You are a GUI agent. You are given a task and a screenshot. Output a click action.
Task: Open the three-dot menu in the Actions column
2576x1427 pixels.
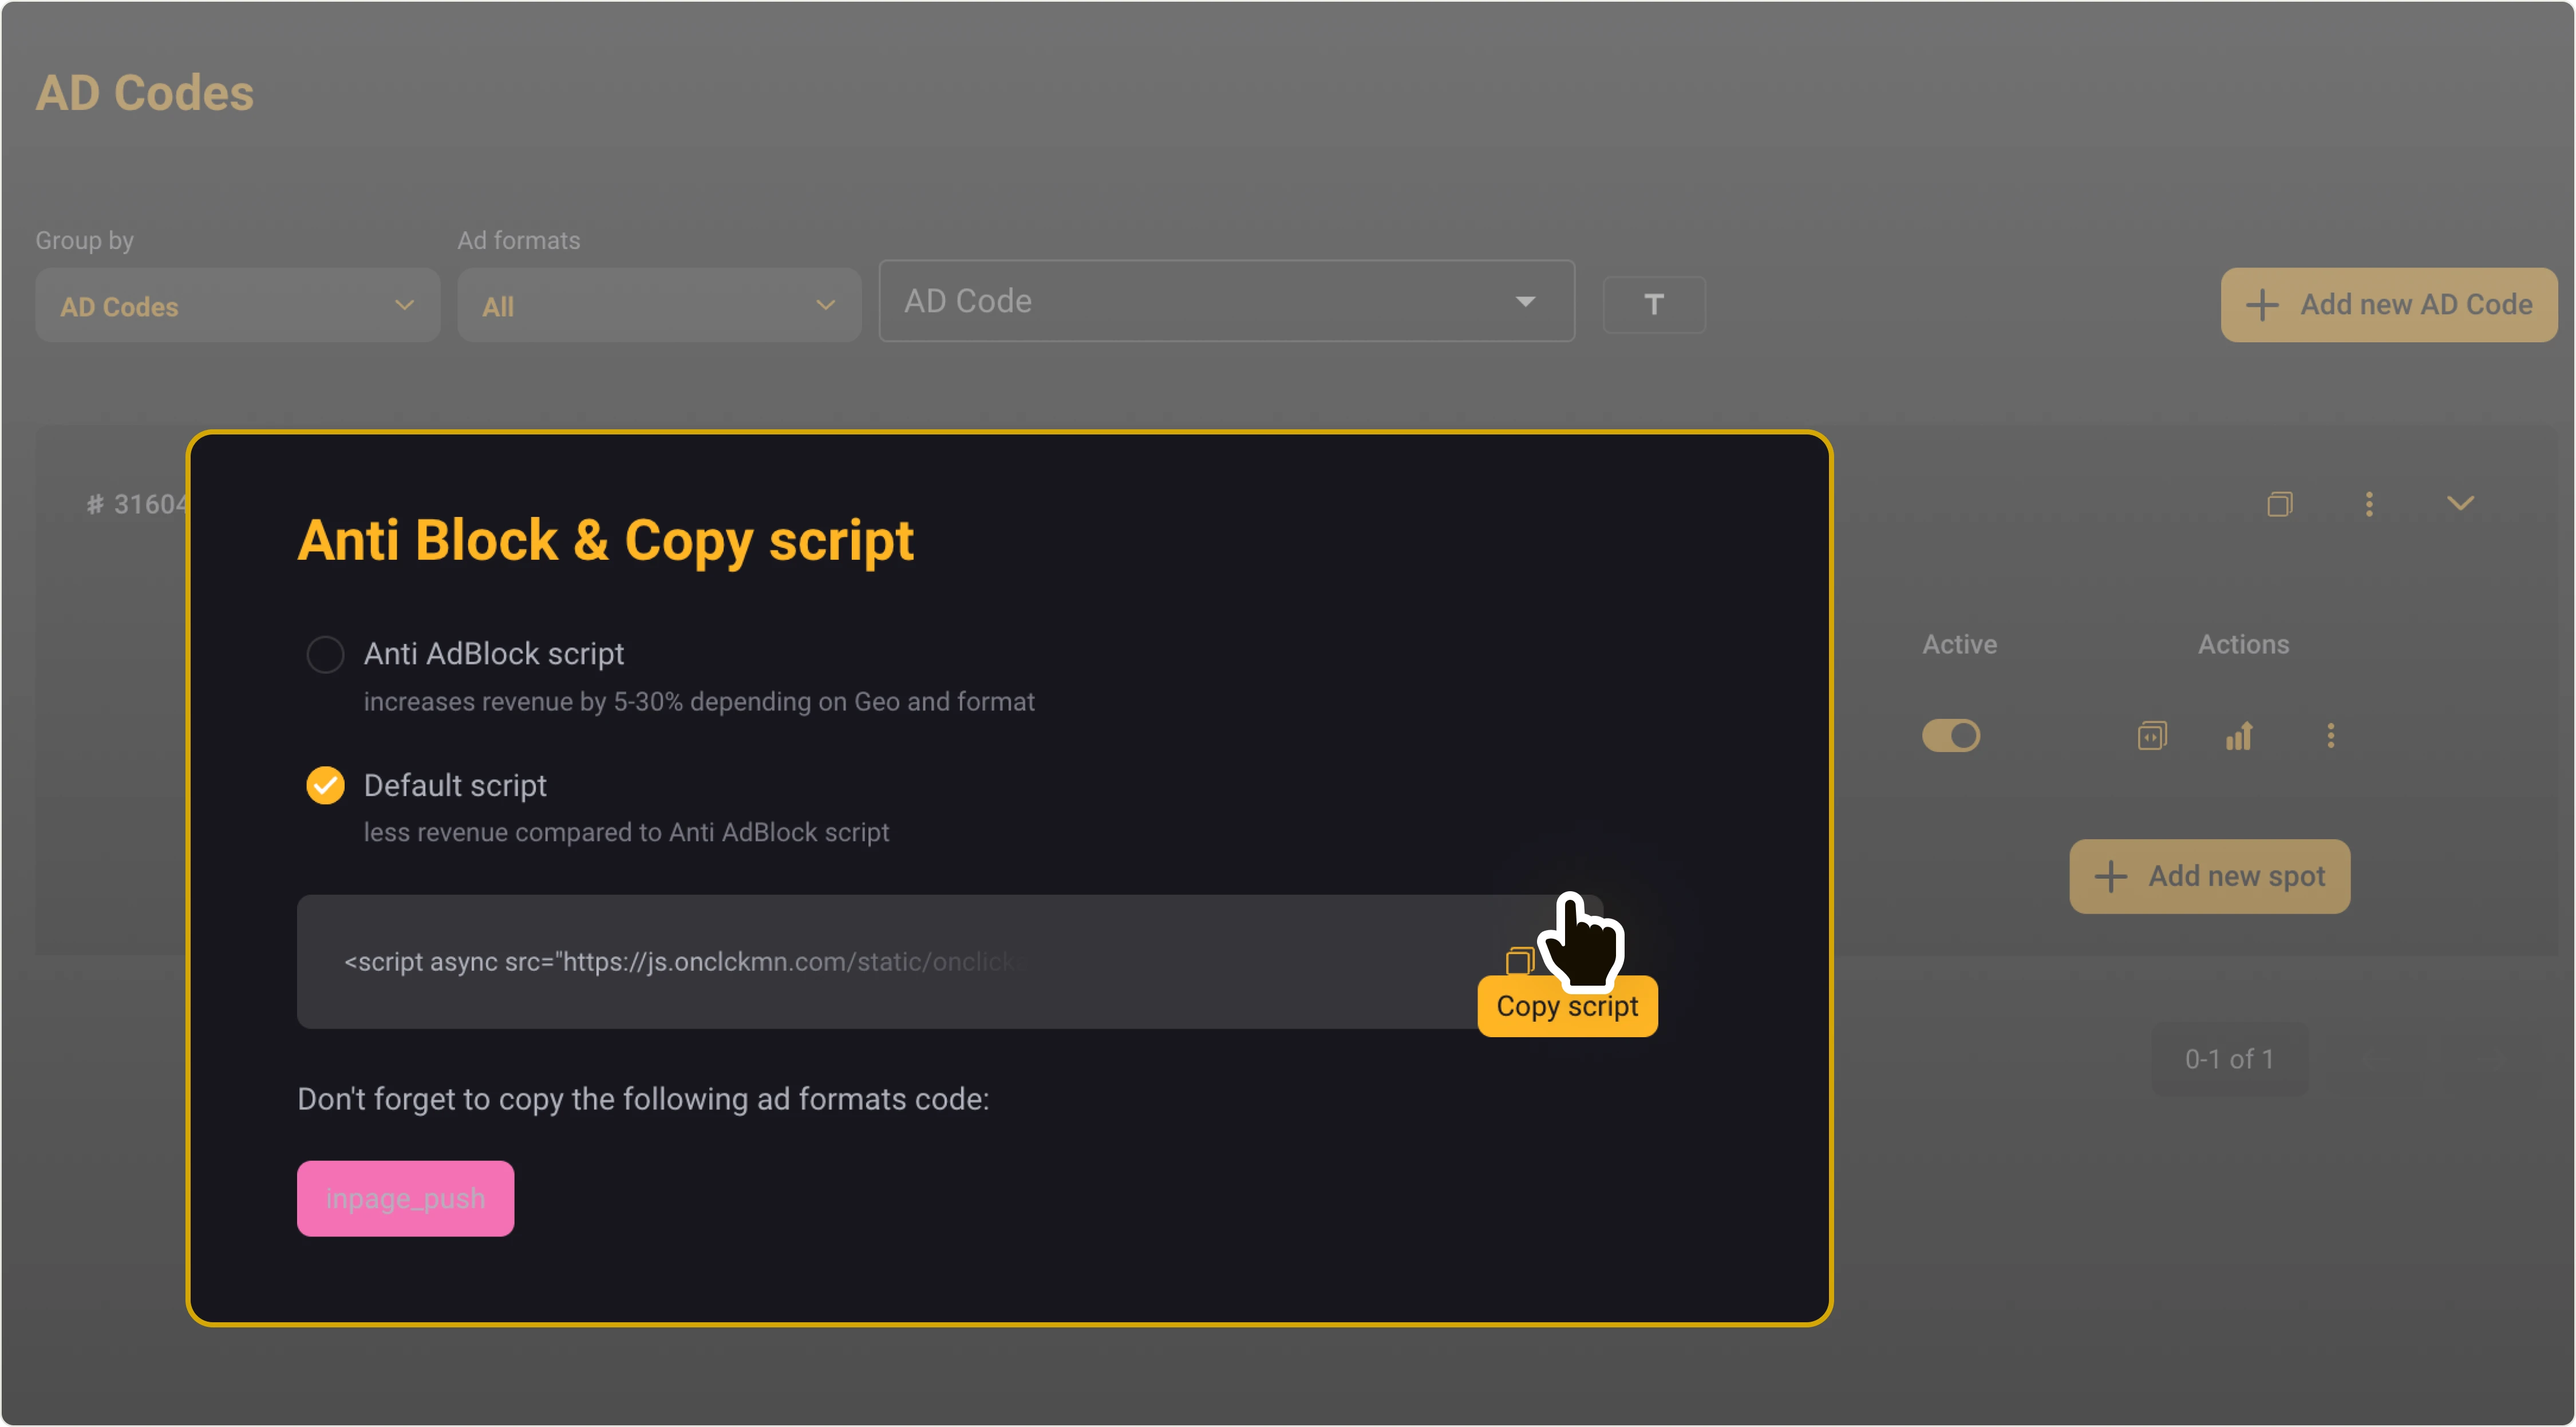tap(2331, 736)
